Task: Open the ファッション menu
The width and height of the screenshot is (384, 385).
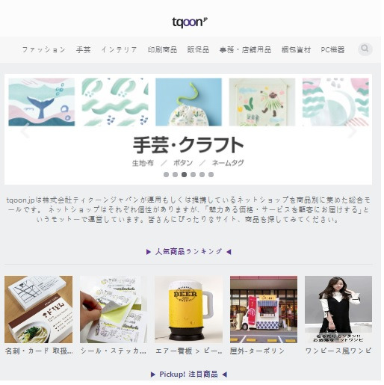Action: point(44,50)
